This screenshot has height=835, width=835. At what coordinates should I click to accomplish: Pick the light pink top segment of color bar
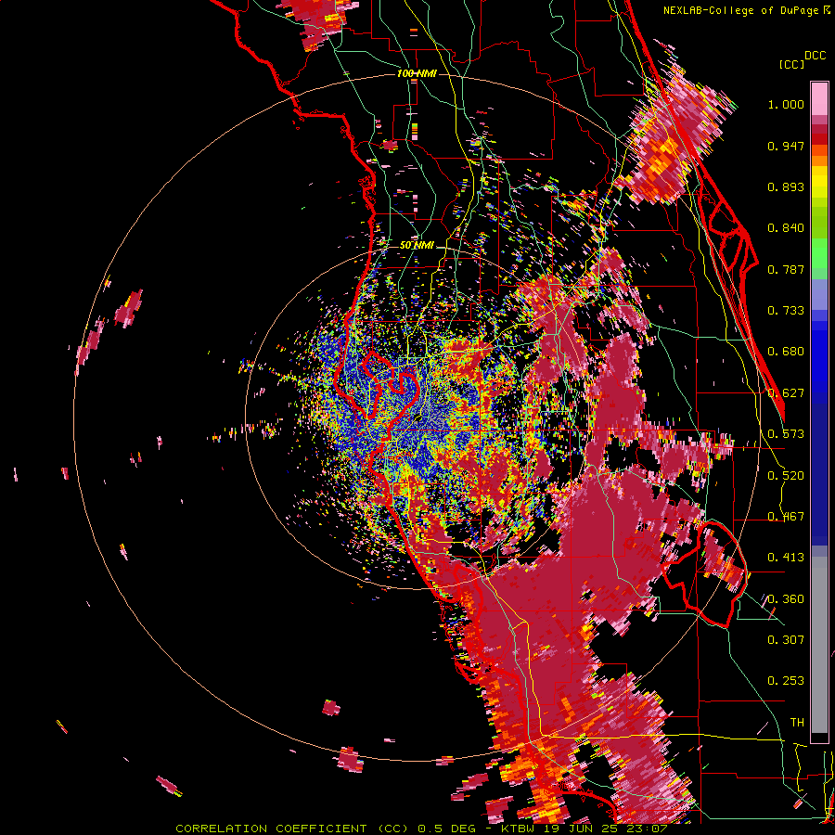click(x=819, y=99)
